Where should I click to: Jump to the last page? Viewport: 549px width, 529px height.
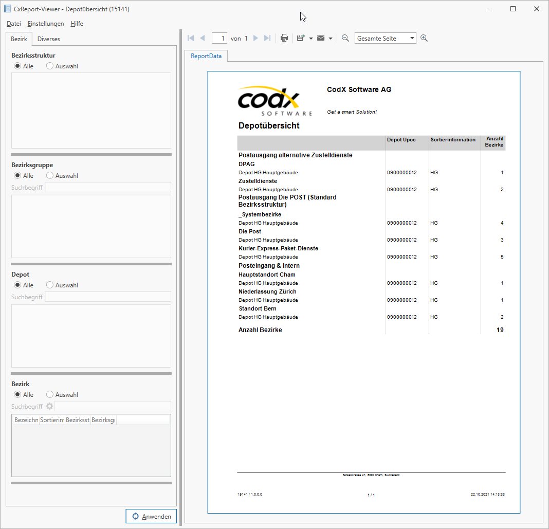tap(267, 39)
